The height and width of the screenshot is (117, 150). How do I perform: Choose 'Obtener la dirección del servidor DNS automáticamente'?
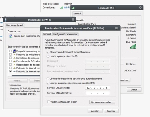(48, 79)
